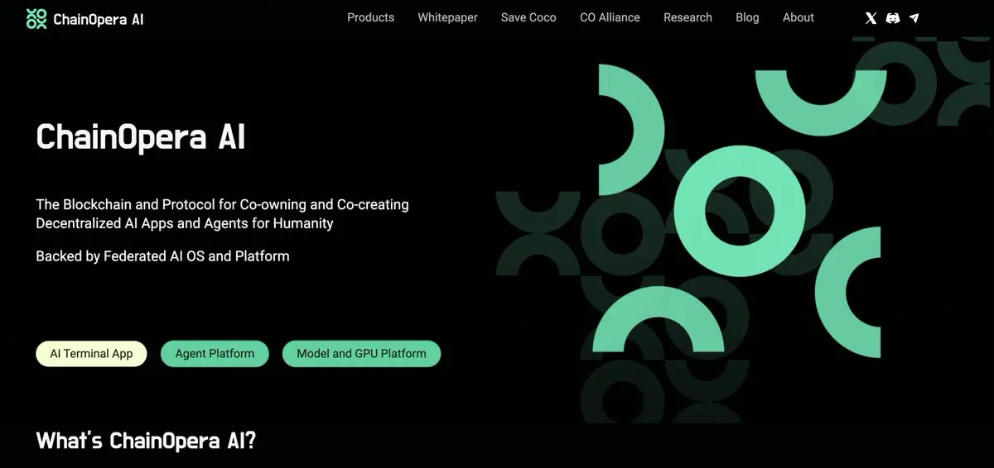Viewport: 994px width, 468px height.
Task: Open CO Alliance navigation item
Action: [x=610, y=17]
